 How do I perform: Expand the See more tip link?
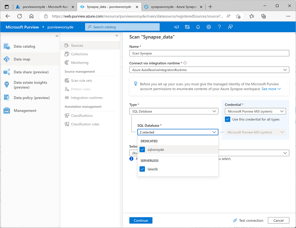tap(271, 89)
